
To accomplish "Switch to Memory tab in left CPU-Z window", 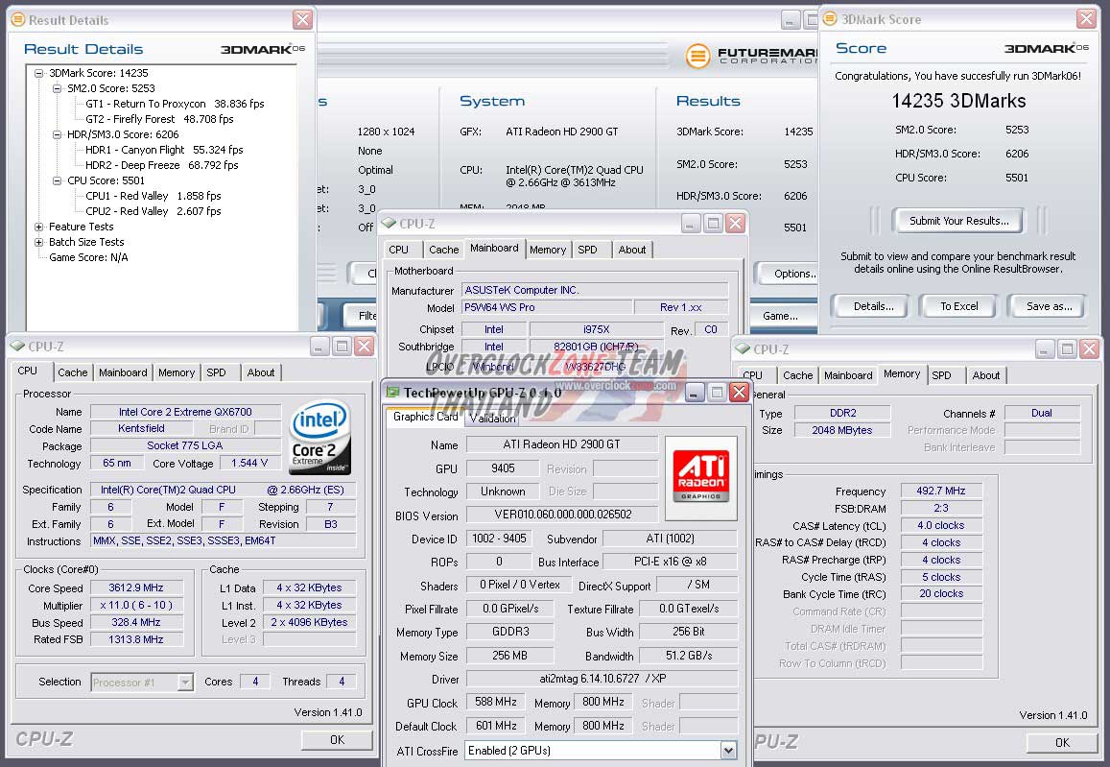I will pyautogui.click(x=177, y=372).
